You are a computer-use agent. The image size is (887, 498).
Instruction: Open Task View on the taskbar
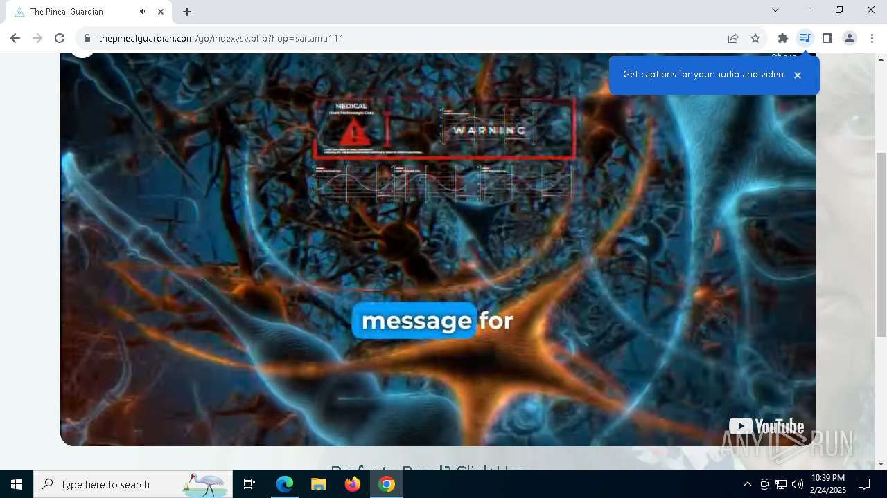click(x=249, y=484)
